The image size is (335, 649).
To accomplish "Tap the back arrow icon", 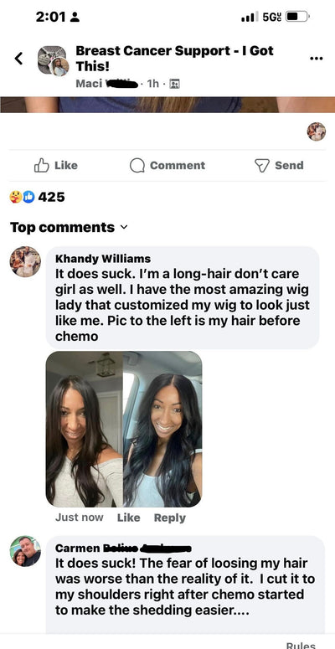I will click(18, 59).
